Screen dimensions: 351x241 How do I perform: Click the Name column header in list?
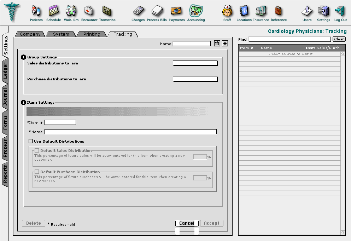point(267,48)
